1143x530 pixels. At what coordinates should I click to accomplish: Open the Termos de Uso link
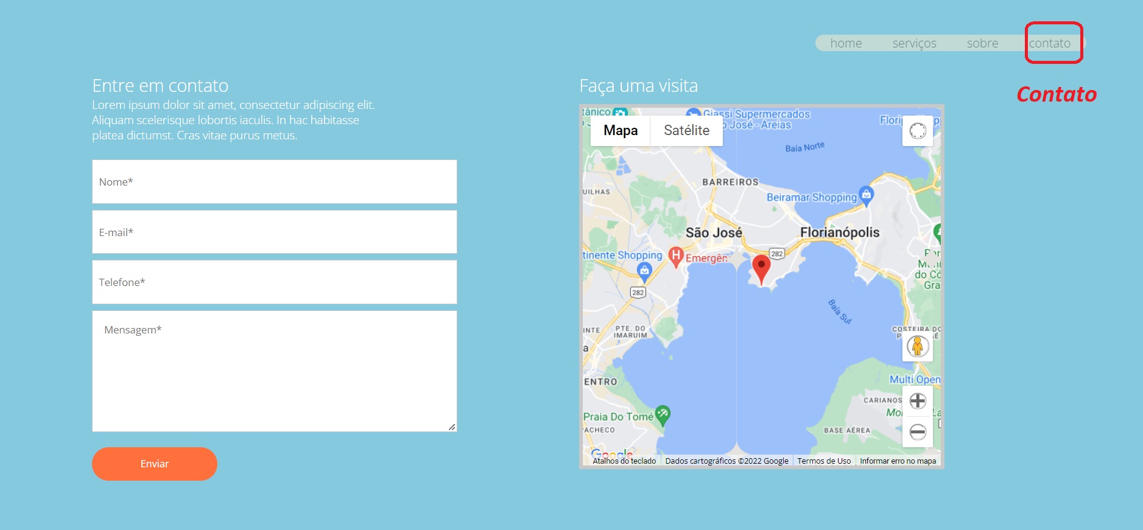tap(824, 461)
